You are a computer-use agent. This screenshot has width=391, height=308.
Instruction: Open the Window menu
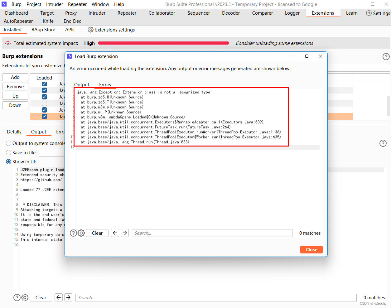click(100, 4)
